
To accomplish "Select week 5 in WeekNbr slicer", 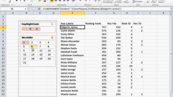I will 25,47.
